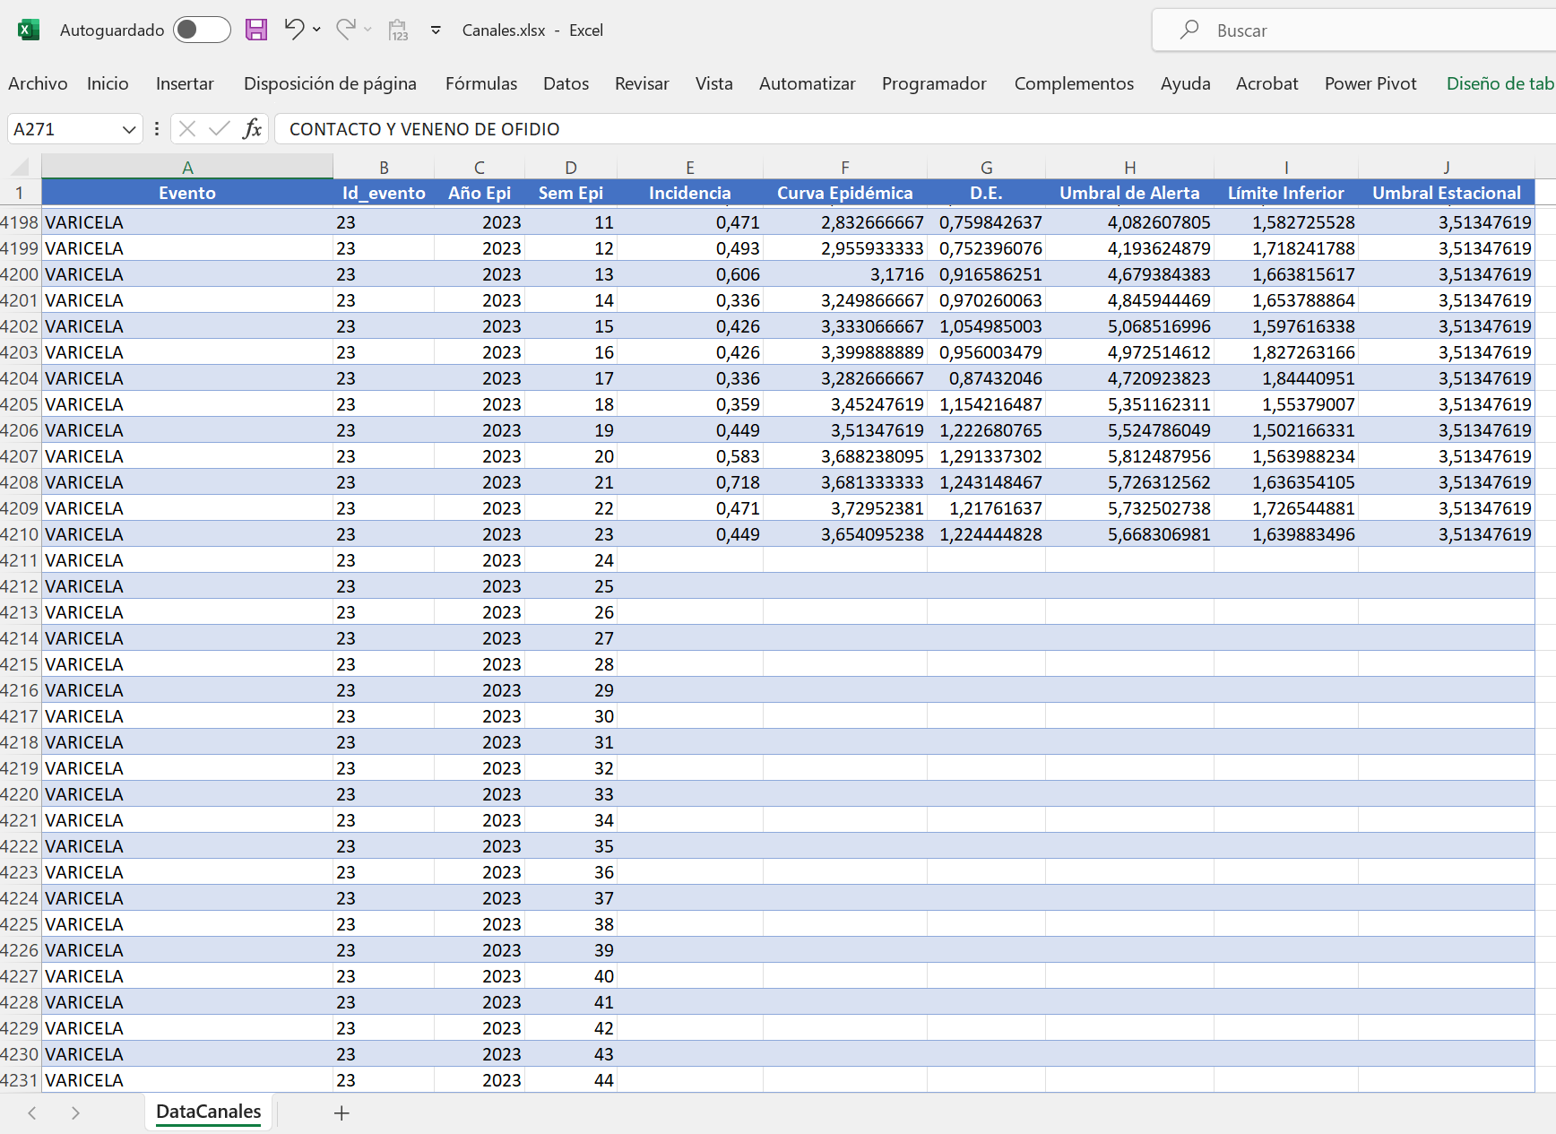Click the magnifying glass search icon
Screen dimensions: 1556x1134
click(x=1189, y=30)
